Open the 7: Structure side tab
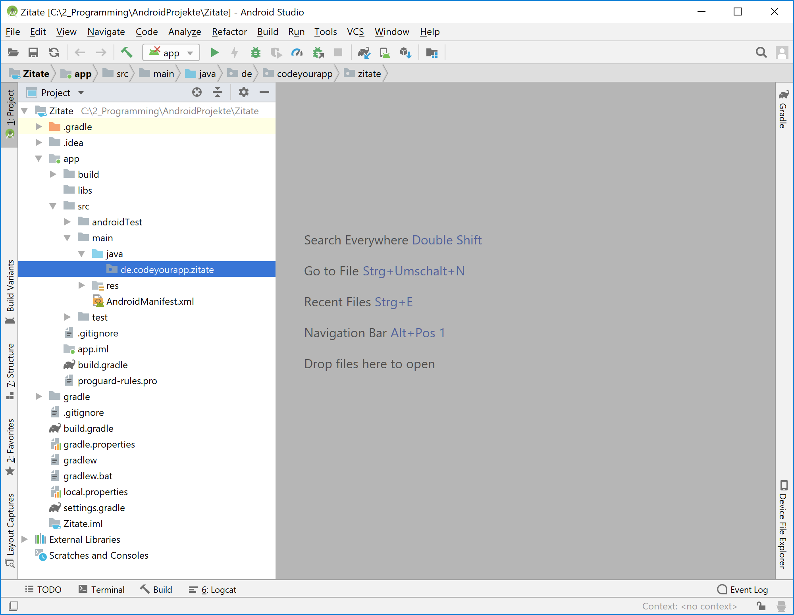Image resolution: width=794 pixels, height=615 pixels. (x=10, y=371)
